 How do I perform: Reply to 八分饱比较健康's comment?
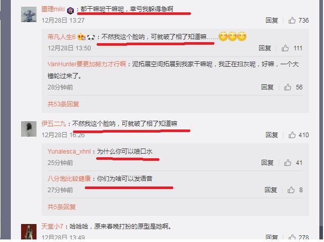click(x=271, y=190)
